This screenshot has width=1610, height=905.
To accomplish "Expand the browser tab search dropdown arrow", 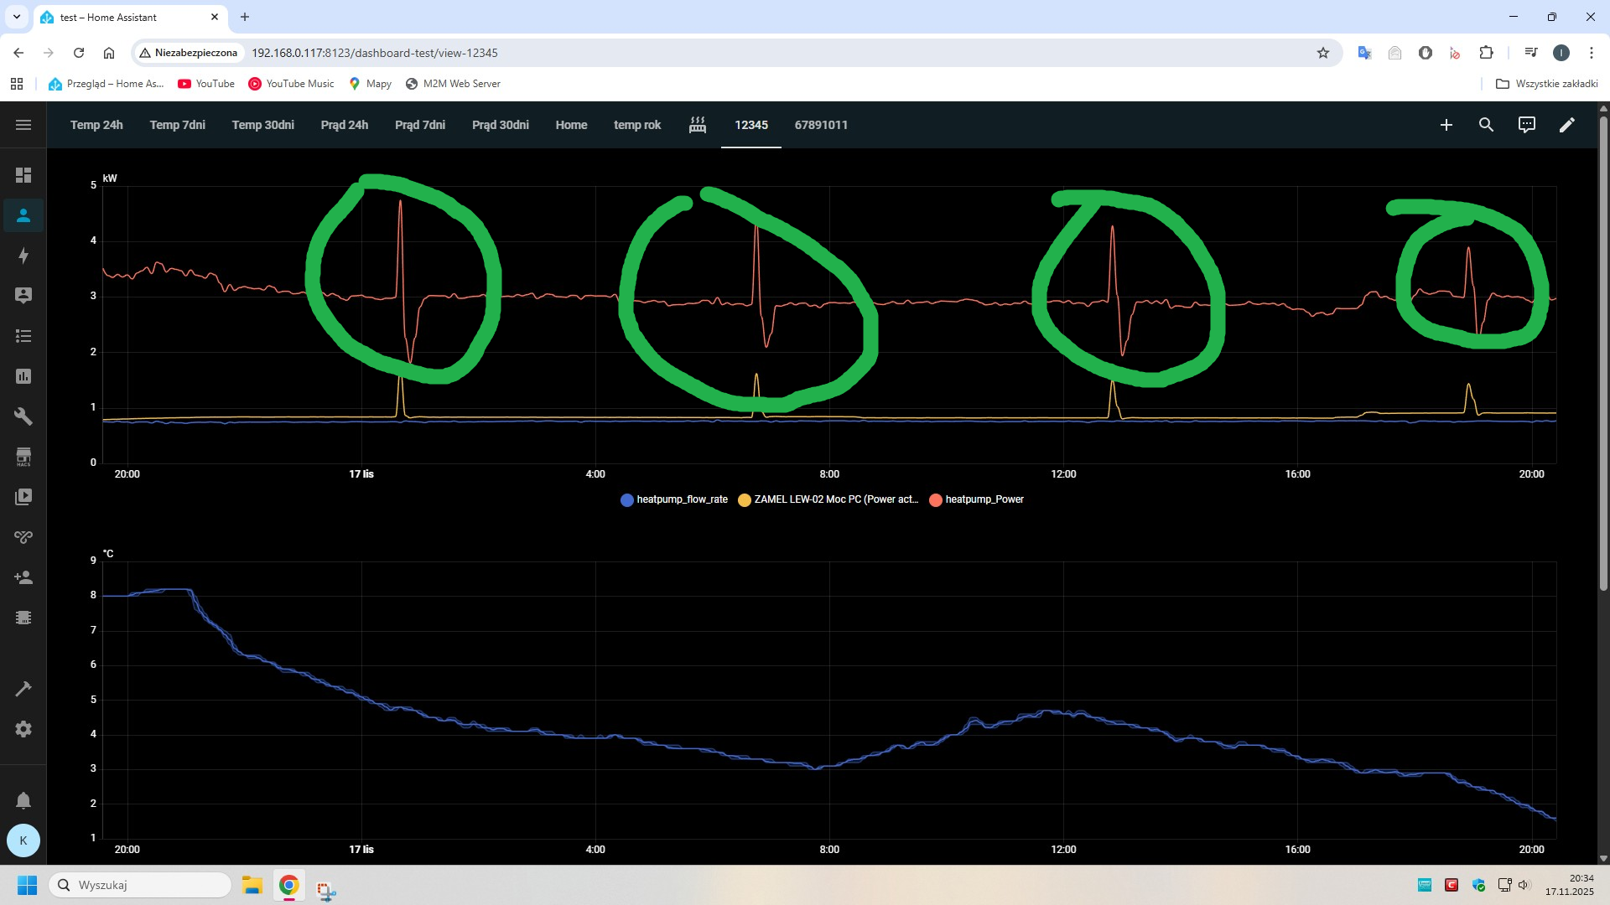I will pos(16,17).
